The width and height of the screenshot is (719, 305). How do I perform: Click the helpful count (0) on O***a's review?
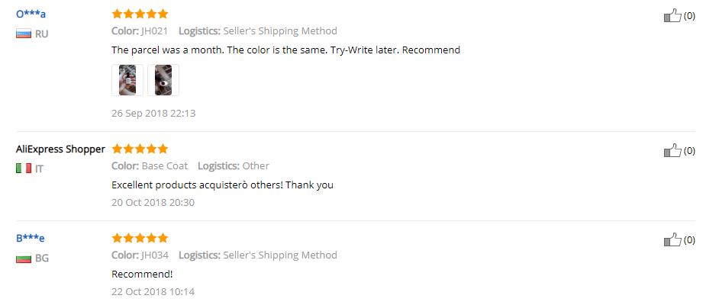689,15
